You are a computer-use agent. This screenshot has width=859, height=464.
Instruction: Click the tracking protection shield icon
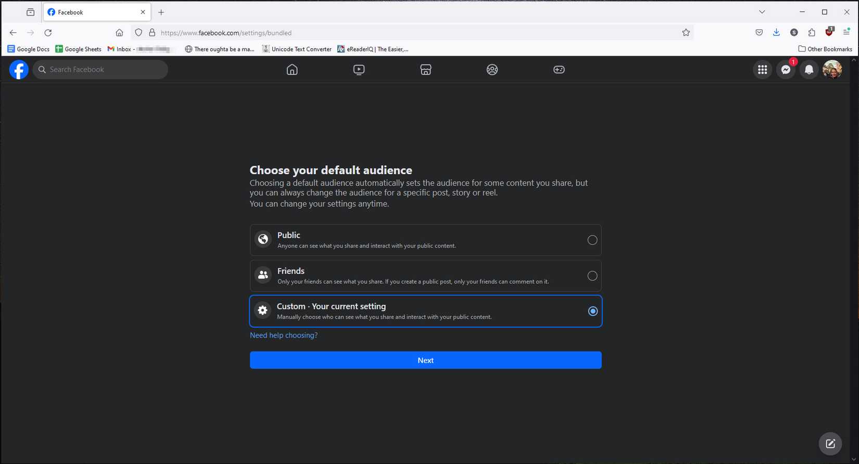tap(138, 33)
